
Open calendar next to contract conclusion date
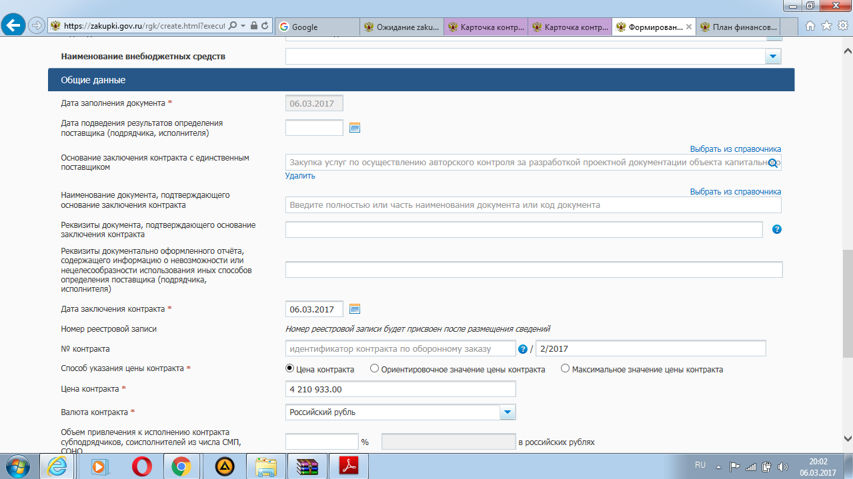click(x=355, y=308)
